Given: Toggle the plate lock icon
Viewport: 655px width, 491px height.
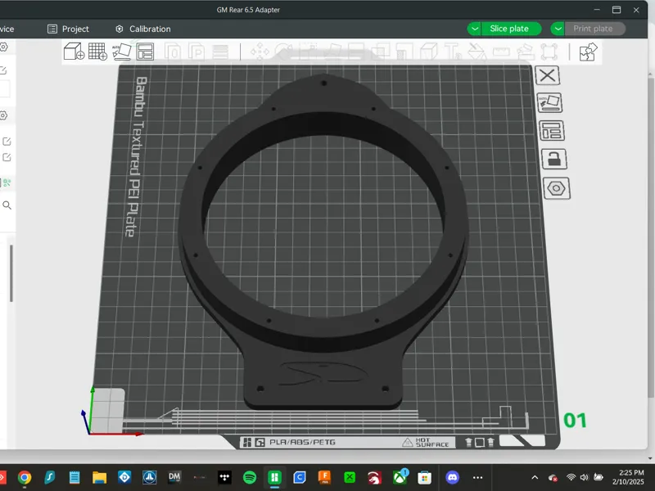Looking at the screenshot, I should click(554, 159).
